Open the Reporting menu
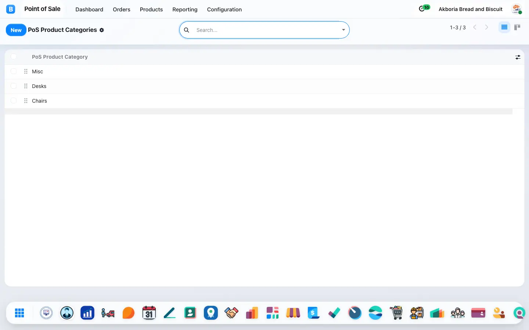The width and height of the screenshot is (529, 330). point(185,10)
